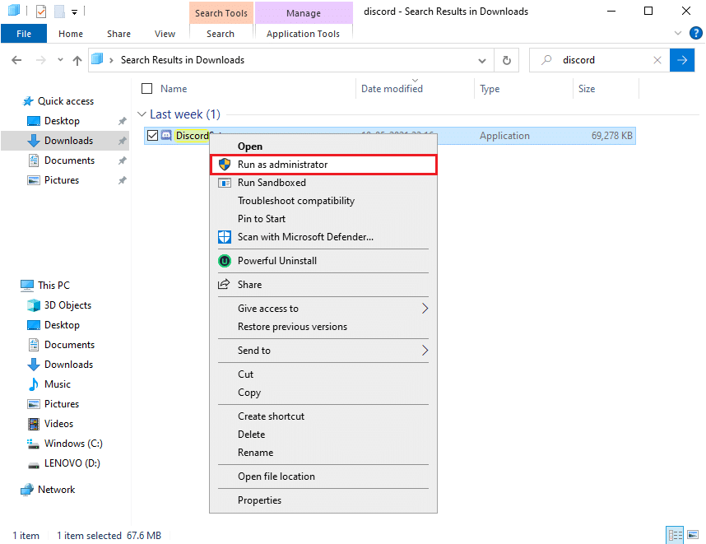This screenshot has width=706, height=544.
Task: Select Properties in the context menu
Action: click(x=259, y=500)
